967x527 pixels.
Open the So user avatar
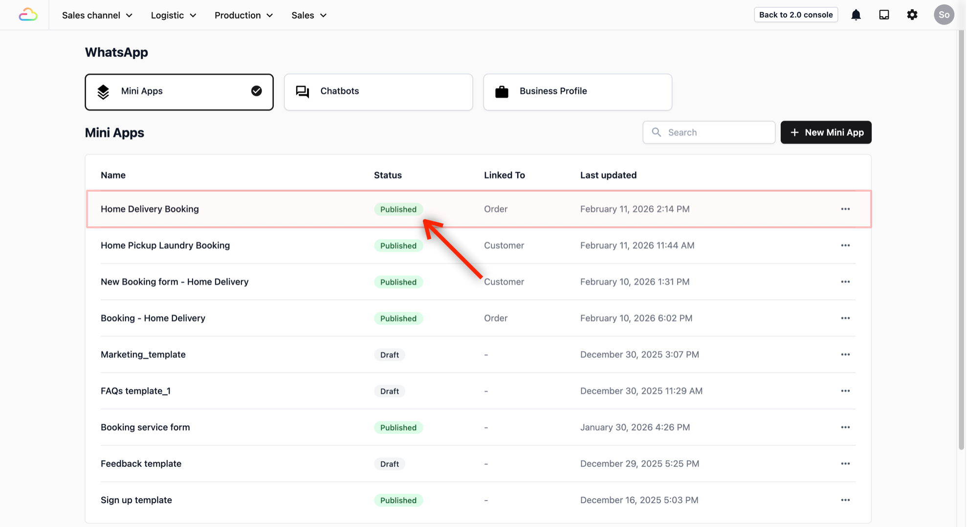pos(944,15)
